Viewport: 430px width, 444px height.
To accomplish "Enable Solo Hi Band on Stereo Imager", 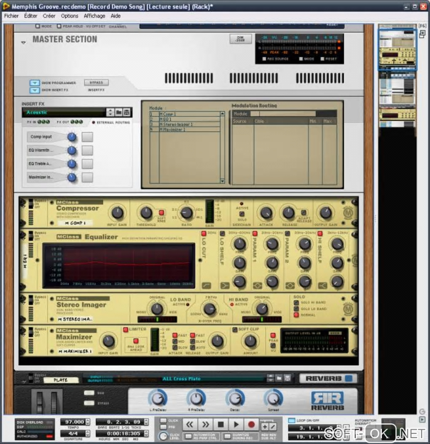I will tap(296, 303).
